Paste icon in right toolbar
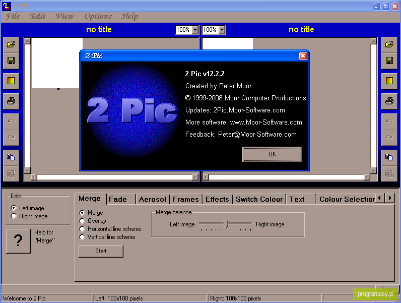 click(x=389, y=173)
